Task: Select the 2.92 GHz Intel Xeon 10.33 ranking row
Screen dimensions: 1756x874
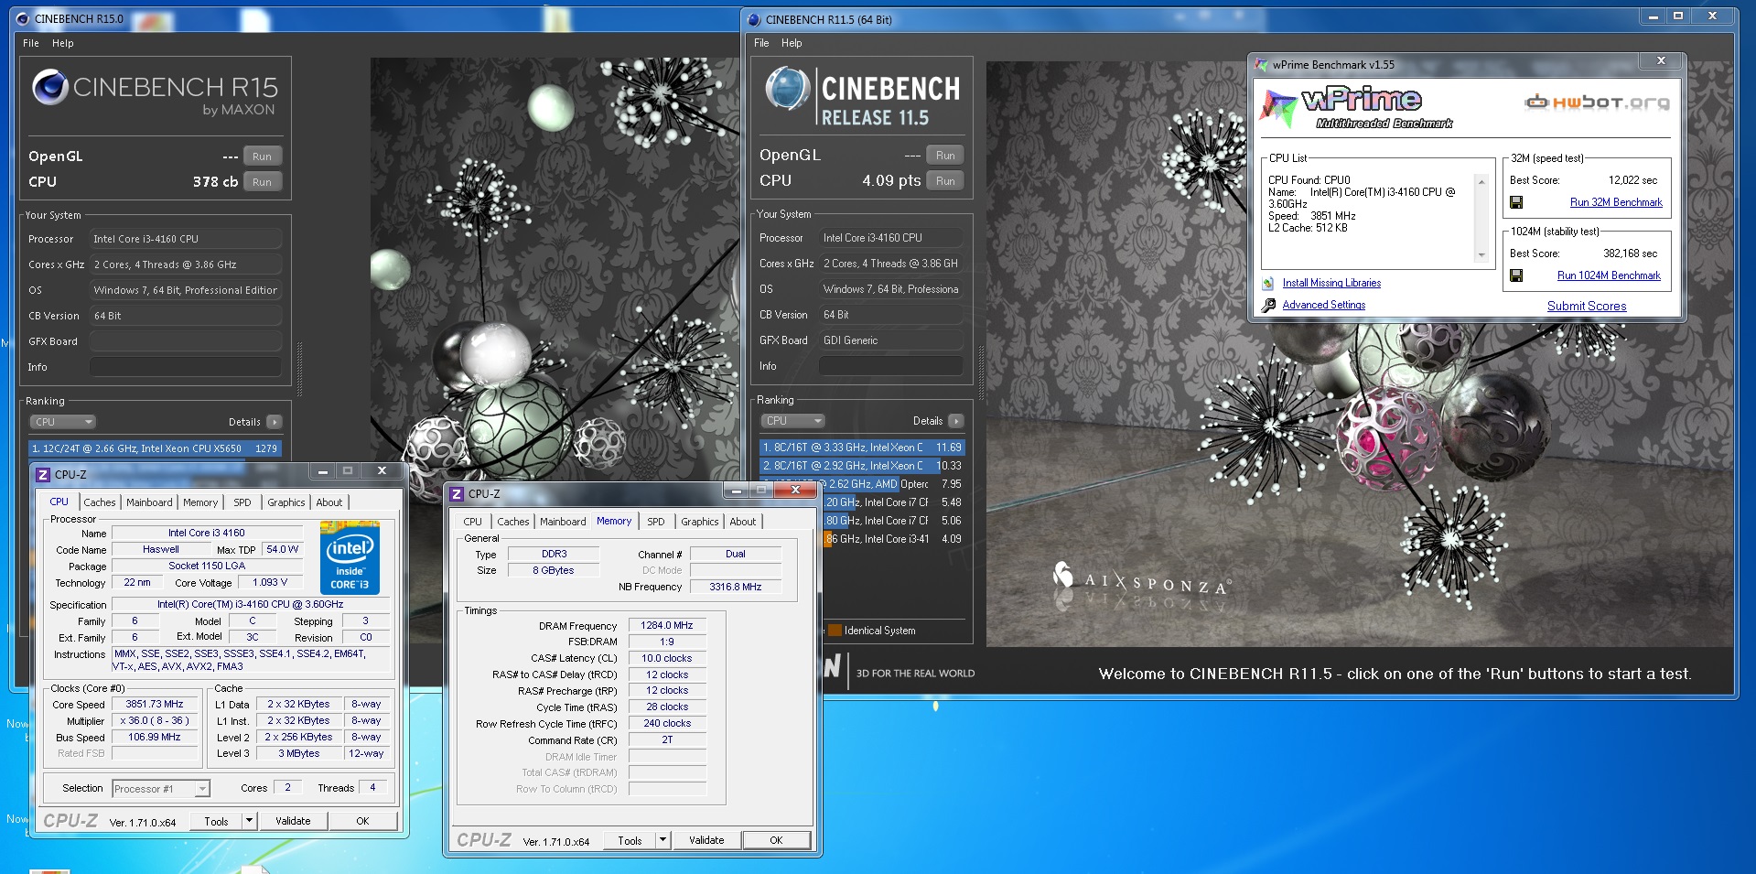Action: click(x=862, y=466)
